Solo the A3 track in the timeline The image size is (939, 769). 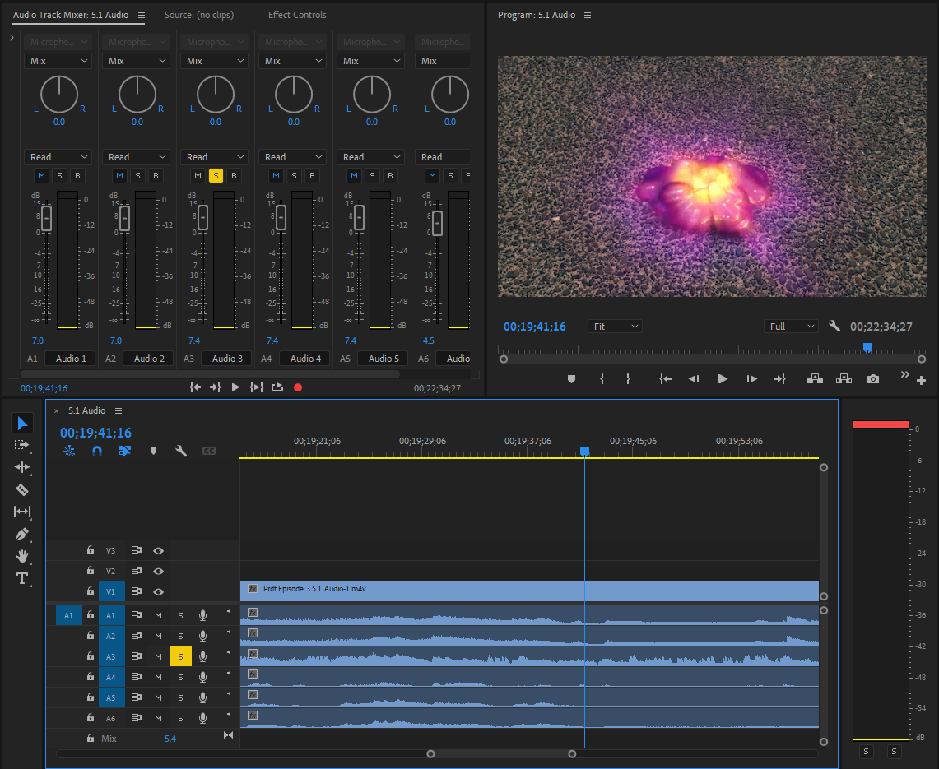(x=180, y=656)
